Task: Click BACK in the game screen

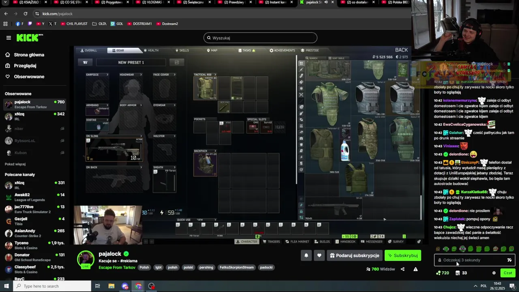Action: tap(401, 50)
